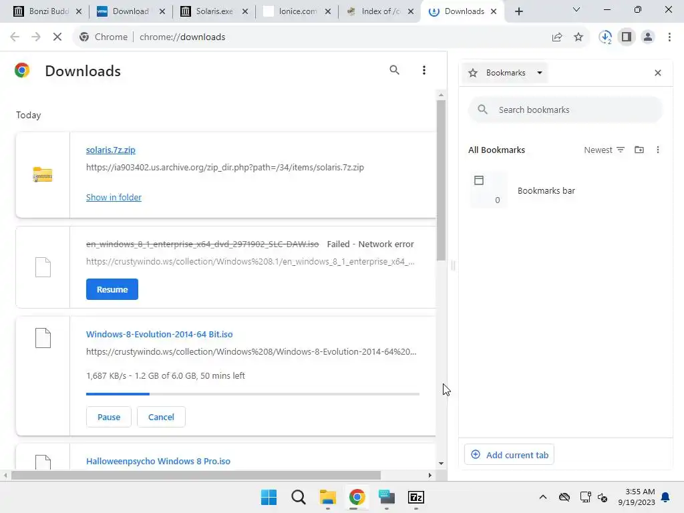Open the 7-Zip app in the taskbar

tap(415, 497)
